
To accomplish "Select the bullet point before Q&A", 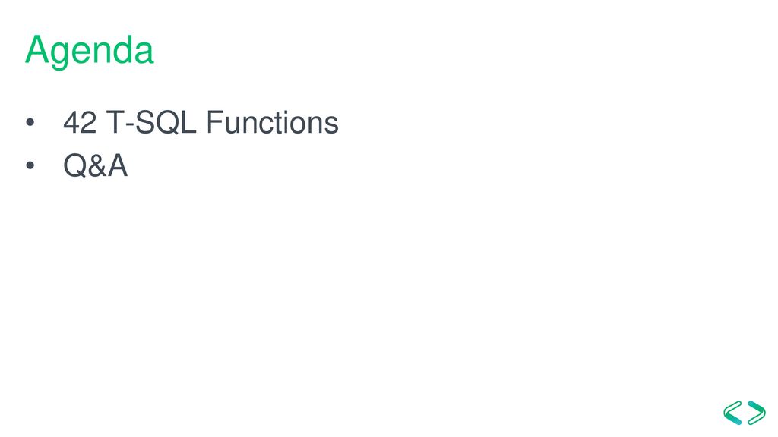I will tap(30, 165).
